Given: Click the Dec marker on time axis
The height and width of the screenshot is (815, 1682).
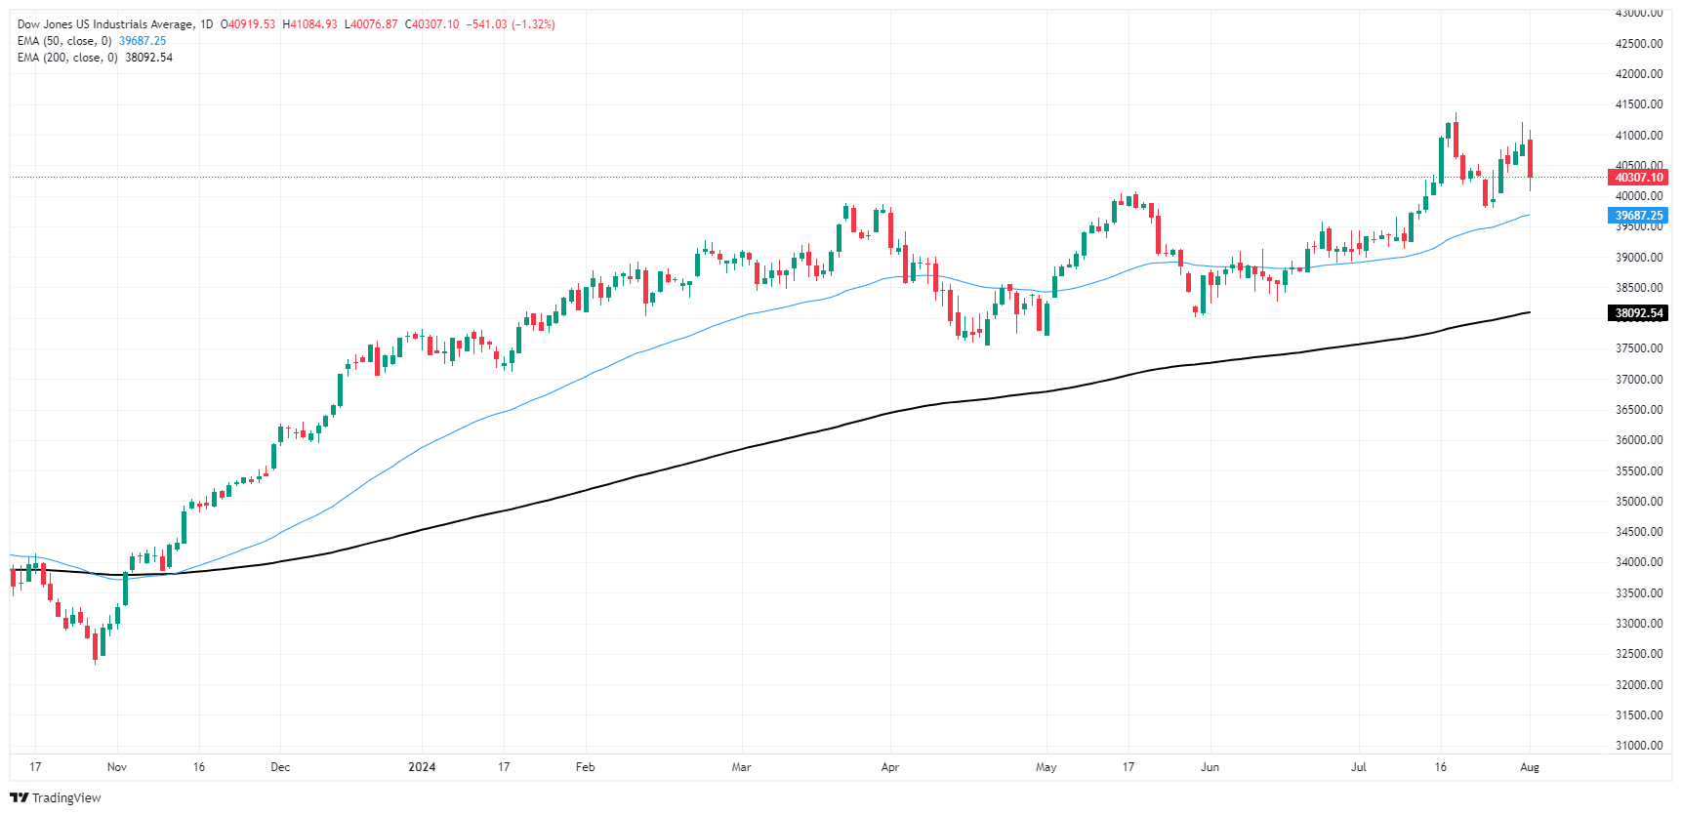Looking at the screenshot, I should (x=280, y=767).
